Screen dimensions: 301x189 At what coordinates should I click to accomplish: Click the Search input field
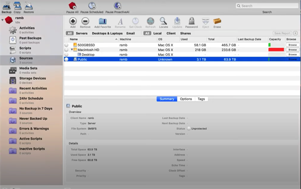click(267, 6)
